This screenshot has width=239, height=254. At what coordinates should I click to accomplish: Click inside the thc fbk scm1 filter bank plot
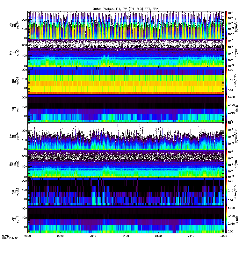126,219
